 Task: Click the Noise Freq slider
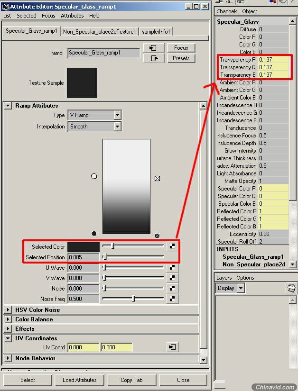[x=133, y=299]
